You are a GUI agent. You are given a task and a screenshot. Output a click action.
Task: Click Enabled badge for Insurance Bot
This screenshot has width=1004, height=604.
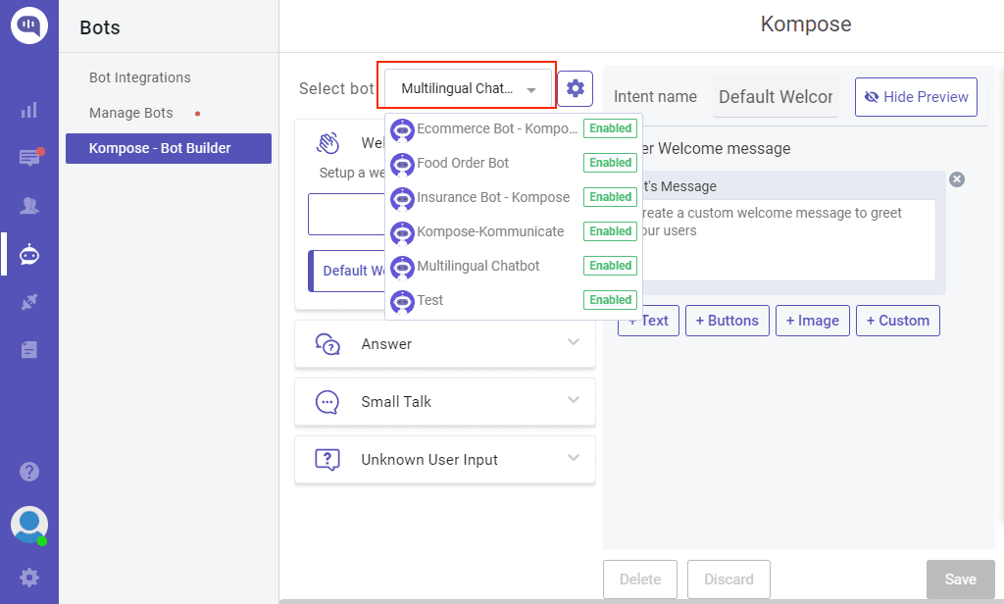[x=610, y=197]
